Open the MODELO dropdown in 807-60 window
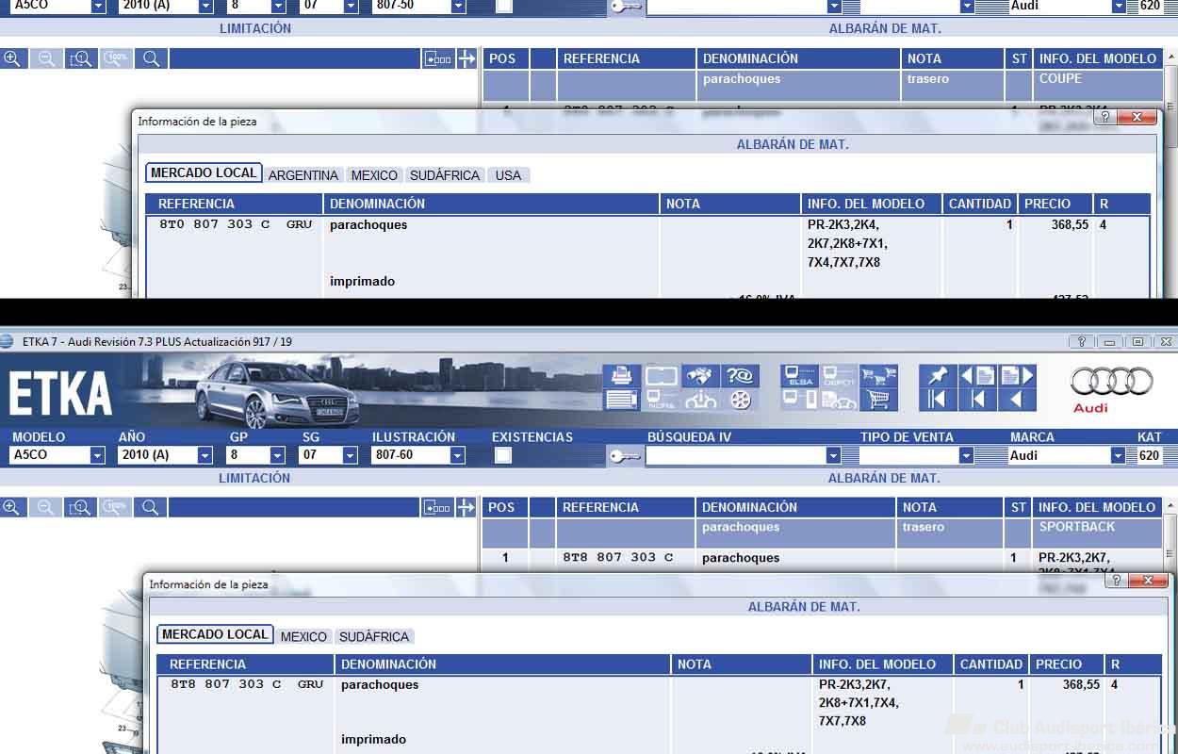Viewport: 1178px width, 754px height. [97, 455]
